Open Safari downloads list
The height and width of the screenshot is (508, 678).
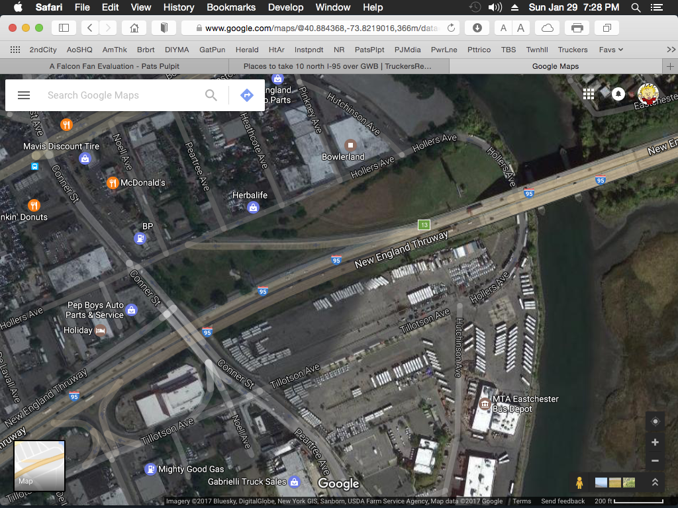[x=477, y=28]
